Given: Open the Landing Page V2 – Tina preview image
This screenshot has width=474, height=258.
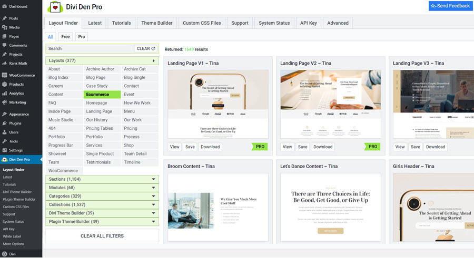Looking at the screenshot, I should 331,105.
